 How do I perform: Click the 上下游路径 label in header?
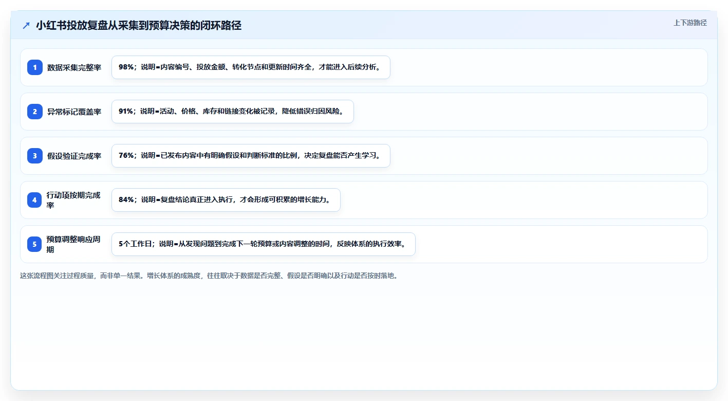pos(690,23)
